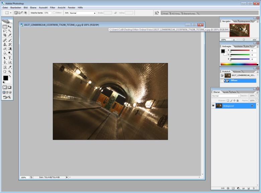
Task: Open the tool preset picker arrow
Action: pos(11,13)
